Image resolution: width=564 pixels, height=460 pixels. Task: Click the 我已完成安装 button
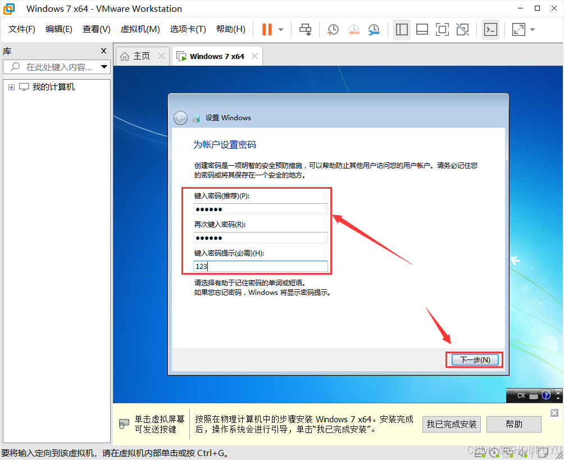click(452, 425)
